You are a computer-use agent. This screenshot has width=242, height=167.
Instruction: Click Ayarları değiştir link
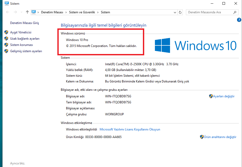223,96
